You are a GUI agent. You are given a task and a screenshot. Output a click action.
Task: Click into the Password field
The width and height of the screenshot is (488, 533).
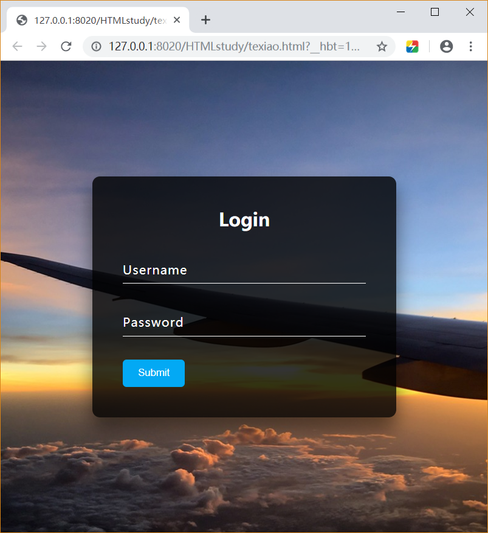244,324
